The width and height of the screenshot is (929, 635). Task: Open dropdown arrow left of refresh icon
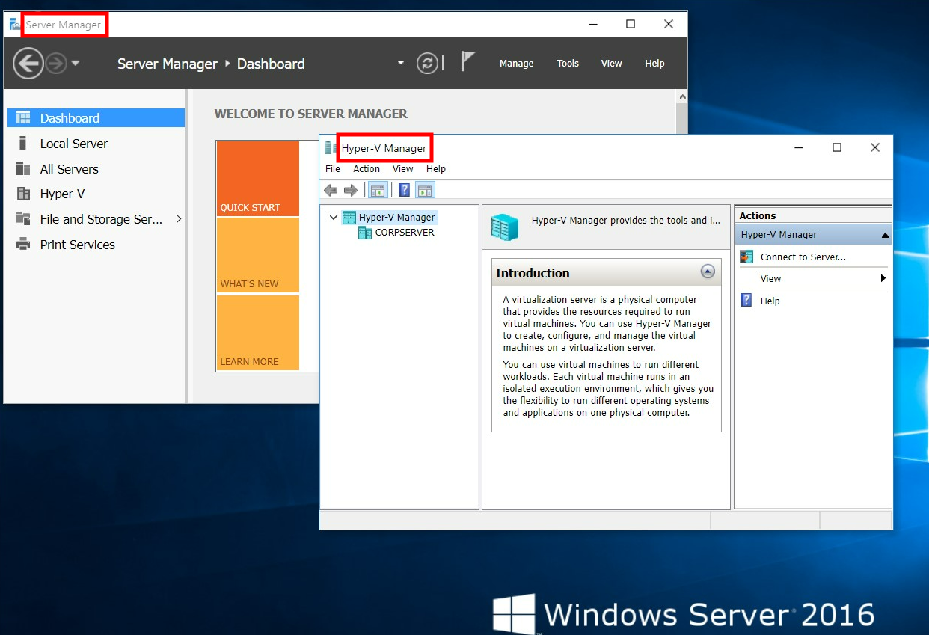point(401,63)
